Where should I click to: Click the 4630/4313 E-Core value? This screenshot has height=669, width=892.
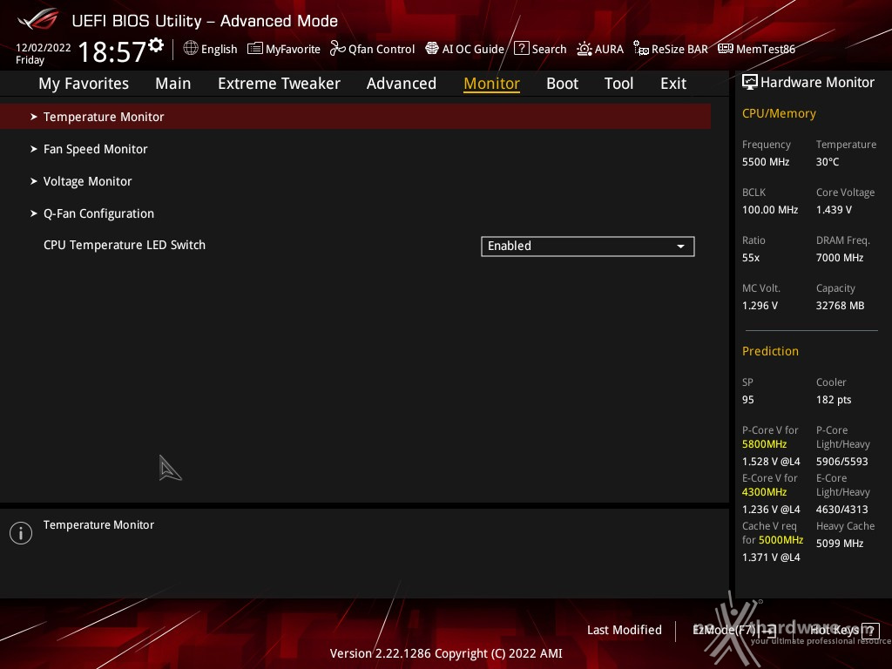[842, 509]
